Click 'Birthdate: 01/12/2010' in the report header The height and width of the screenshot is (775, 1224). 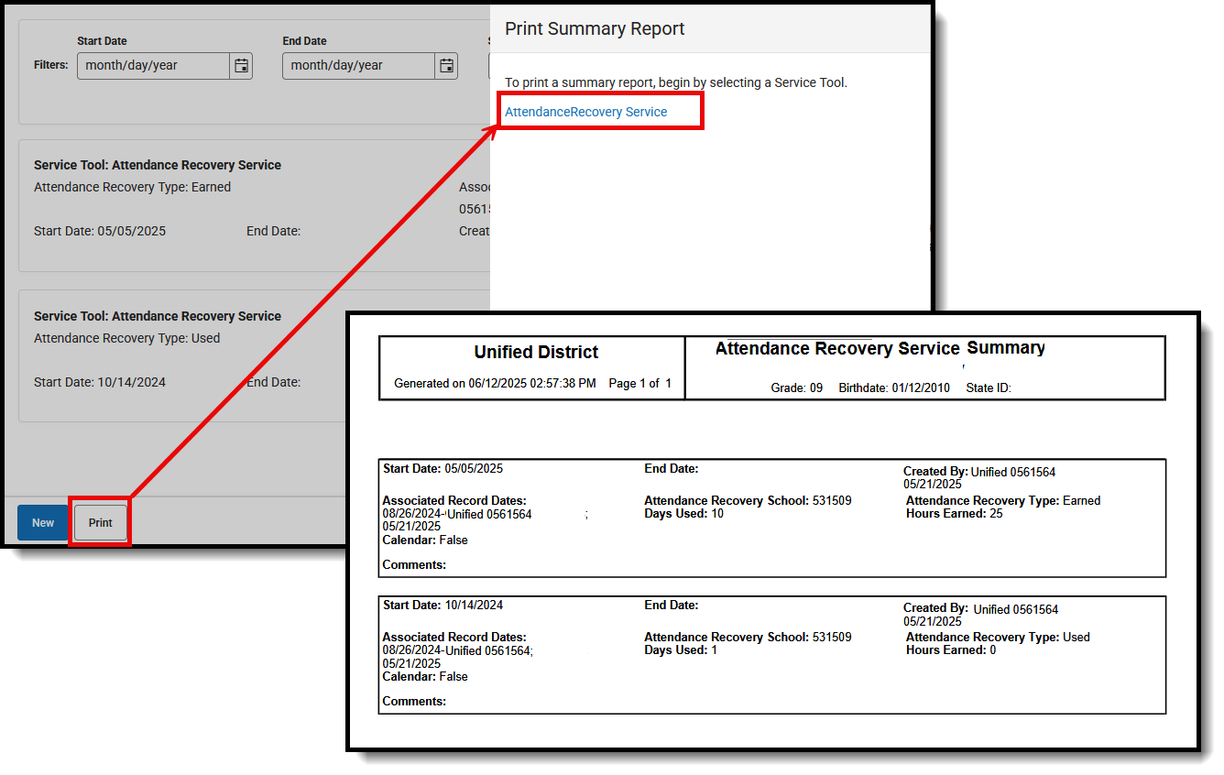click(x=894, y=387)
